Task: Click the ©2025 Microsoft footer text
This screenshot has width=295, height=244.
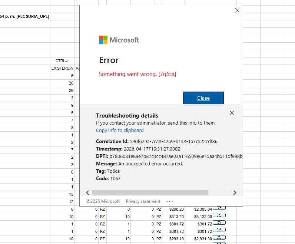Action: coord(103,201)
